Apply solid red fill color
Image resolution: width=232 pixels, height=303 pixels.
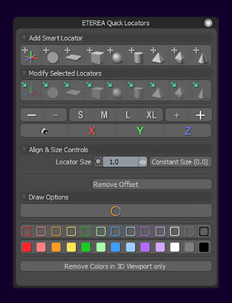27,247
